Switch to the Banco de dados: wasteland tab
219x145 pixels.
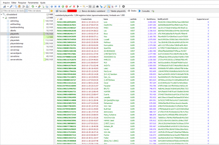[x=92, y=11]
